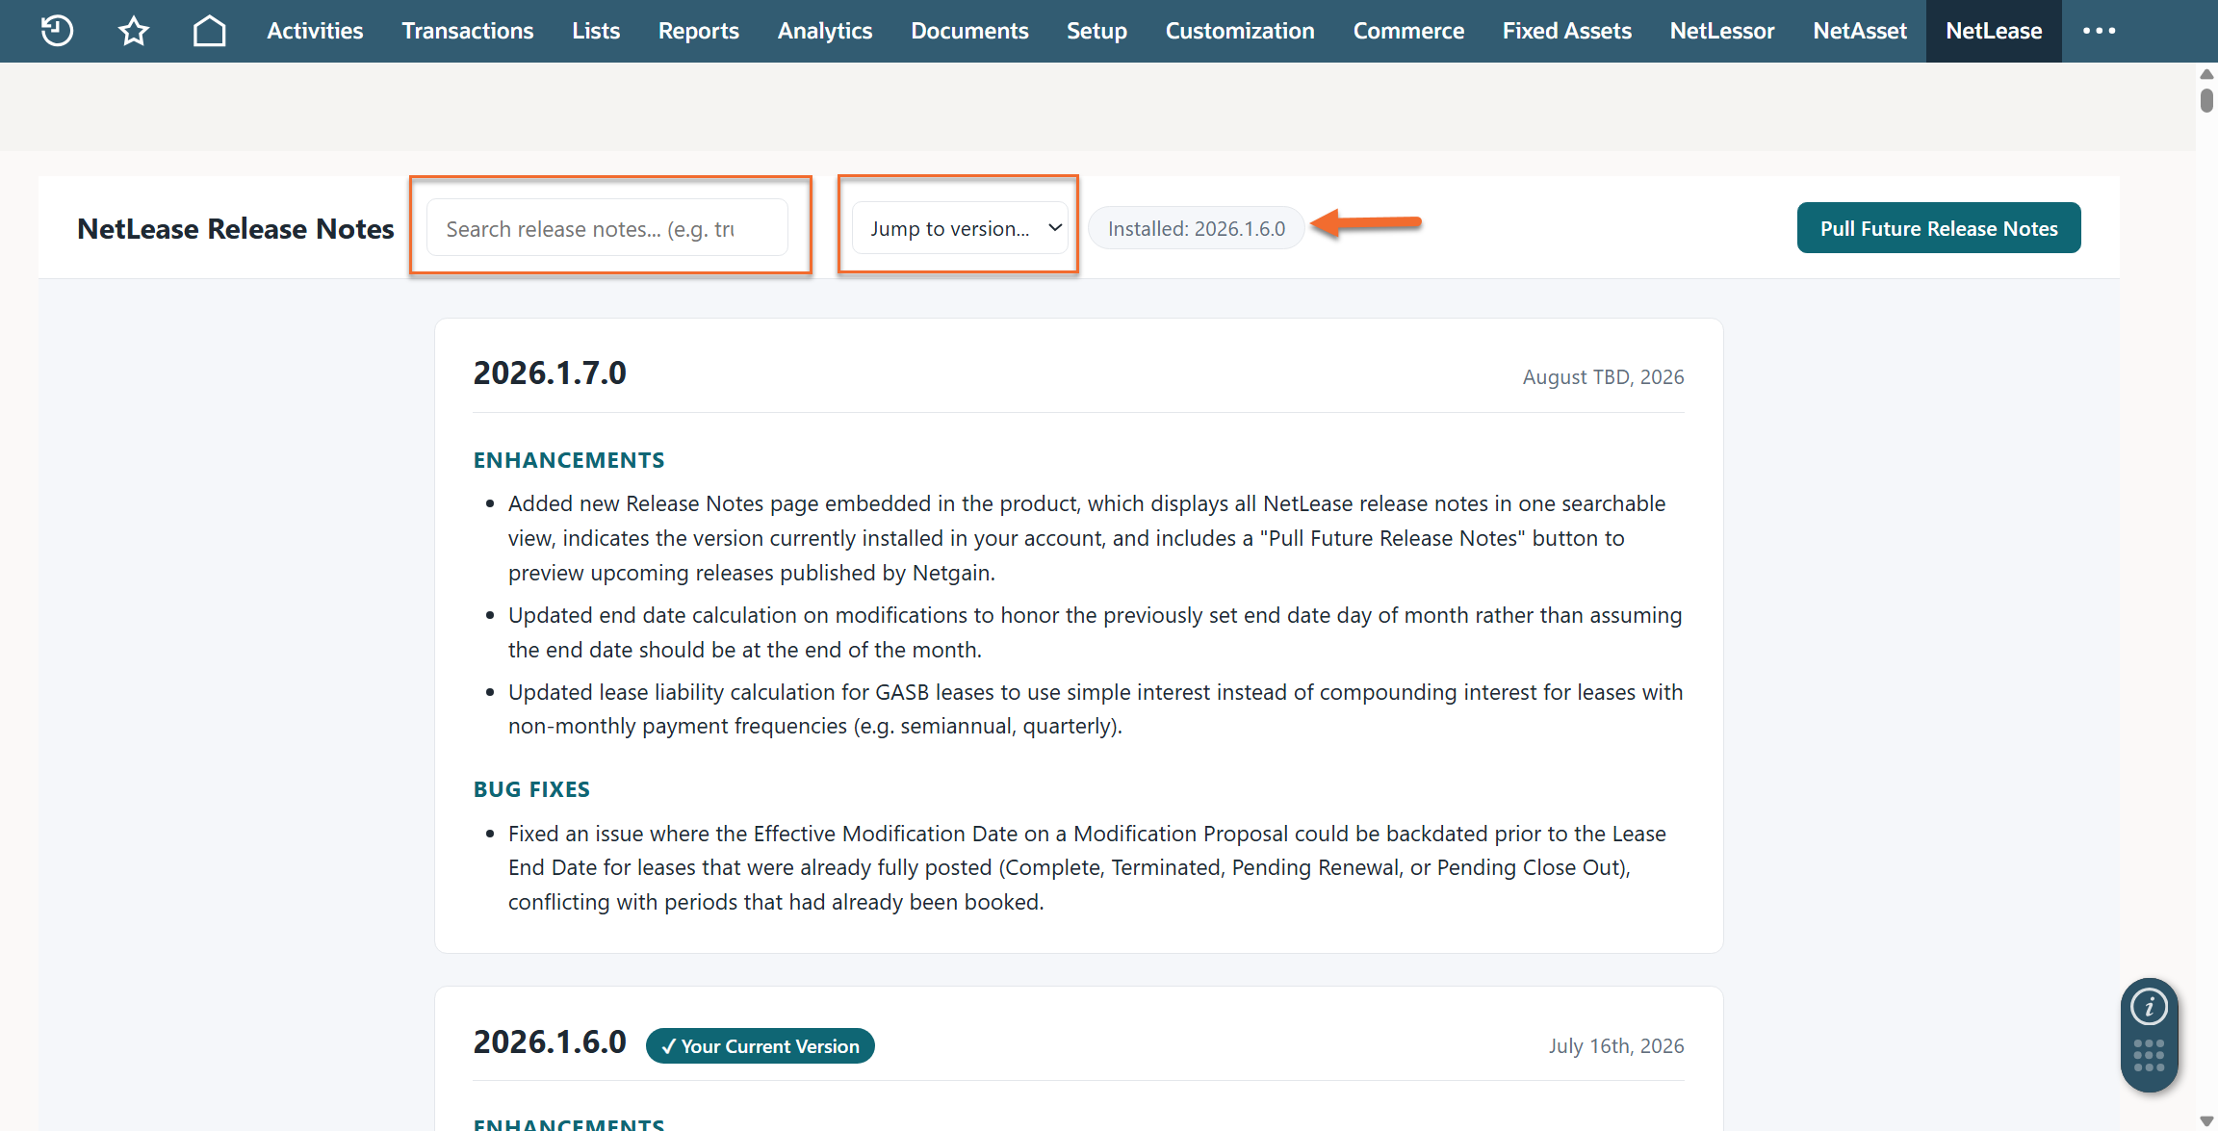This screenshot has height=1131, width=2218.
Task: Open the NetLease menu
Action: coord(1994,31)
